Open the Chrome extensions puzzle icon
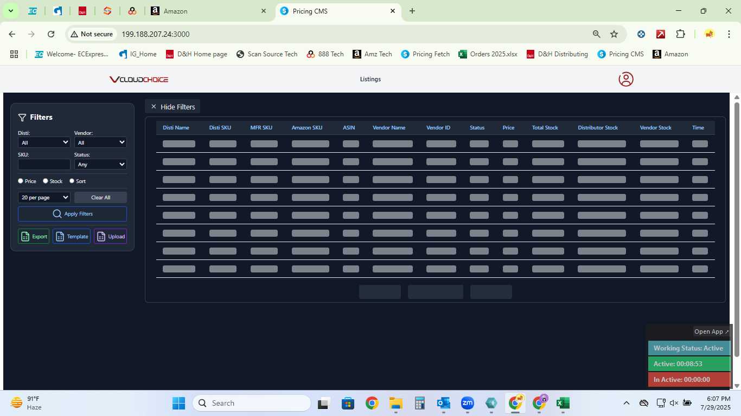 pyautogui.click(x=680, y=34)
